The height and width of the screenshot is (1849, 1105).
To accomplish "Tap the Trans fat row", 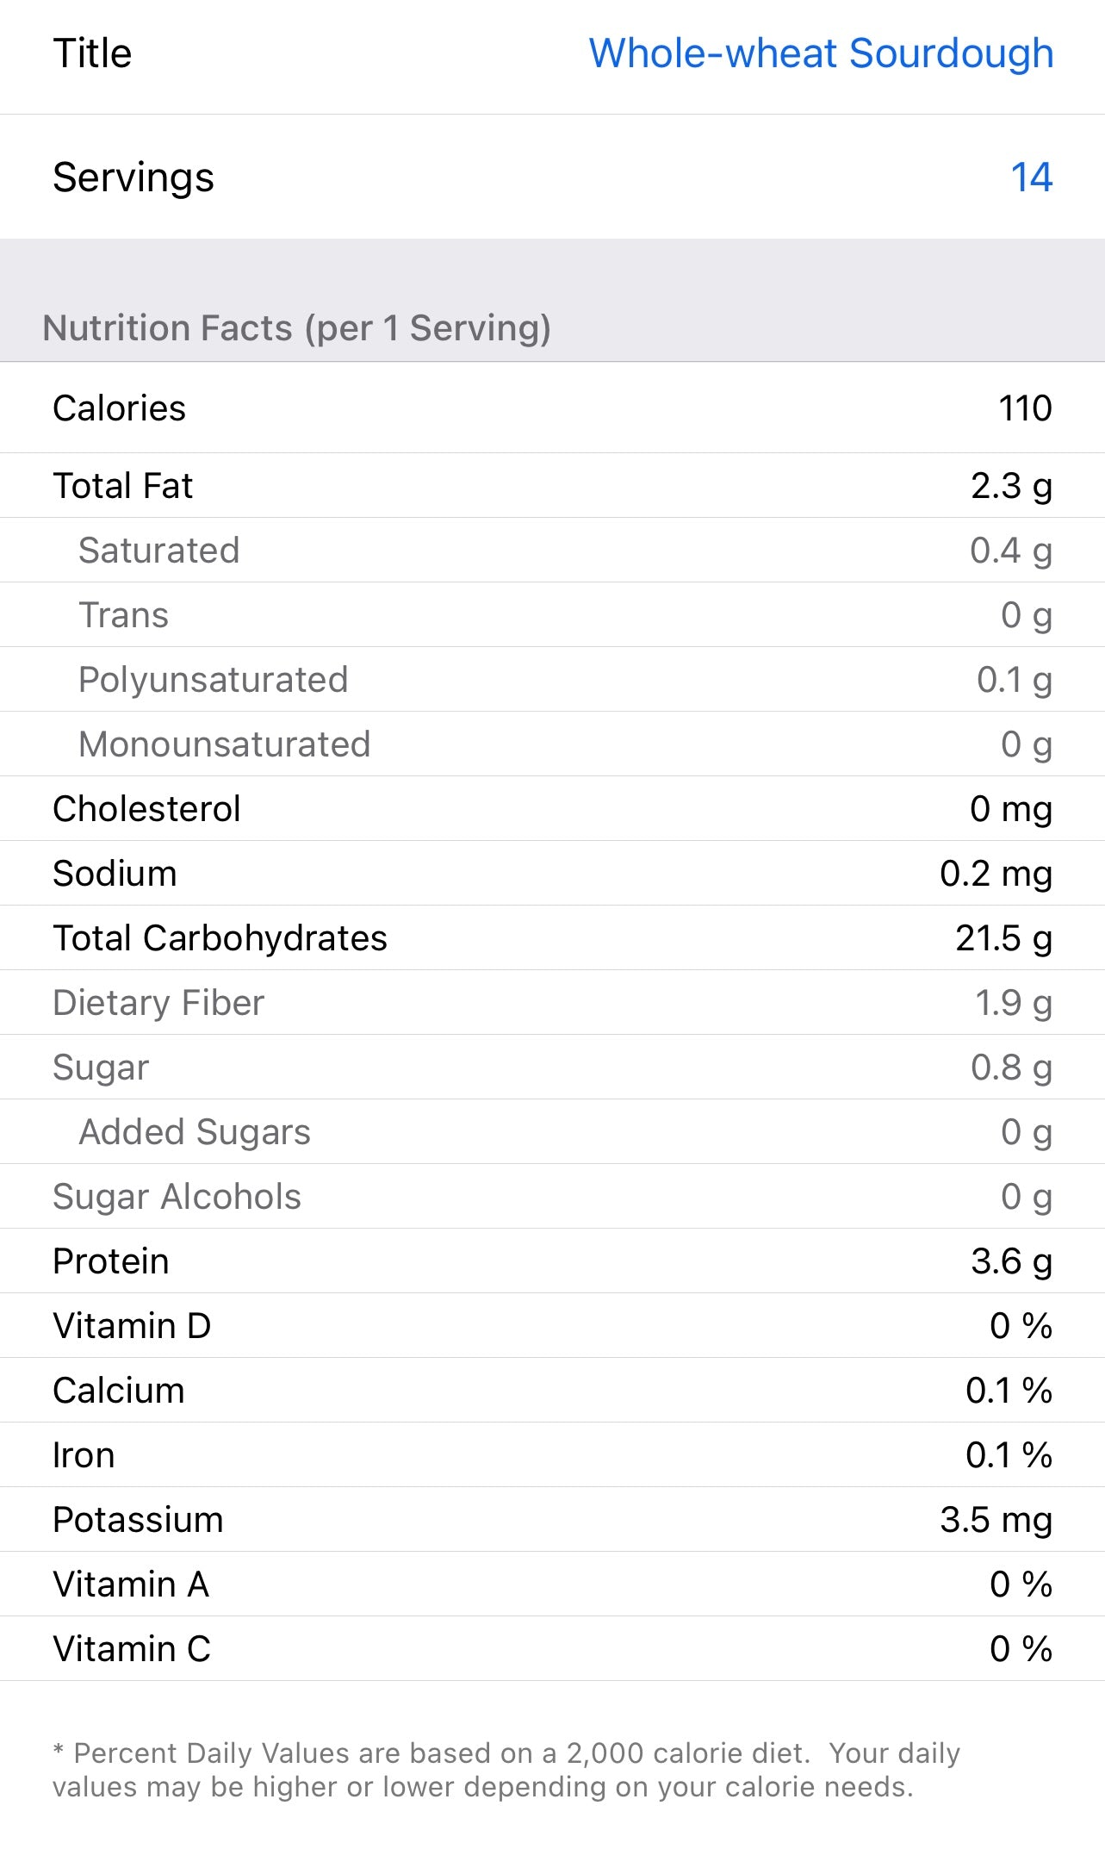I will pyautogui.click(x=551, y=615).
